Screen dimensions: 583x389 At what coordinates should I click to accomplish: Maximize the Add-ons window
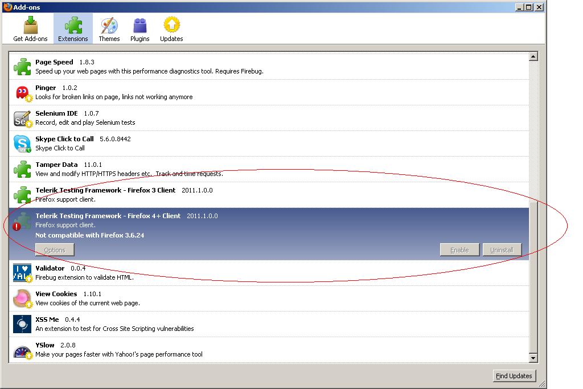pos(529,7)
